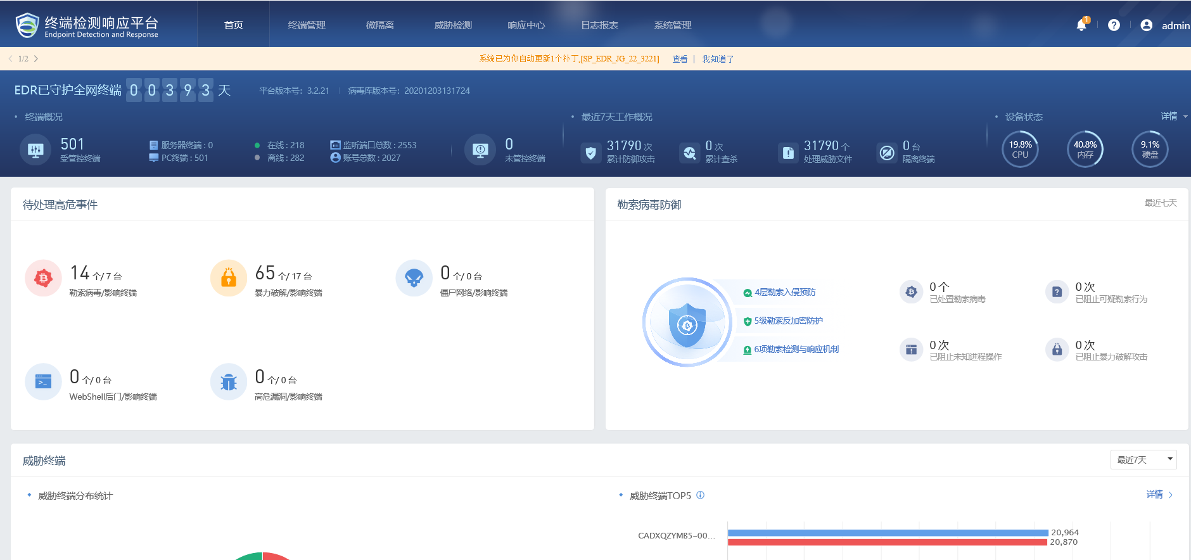This screenshot has height=560, width=1191.
Task: Click the blue bar for CADXQZYMB5 terminal
Action: [887, 533]
